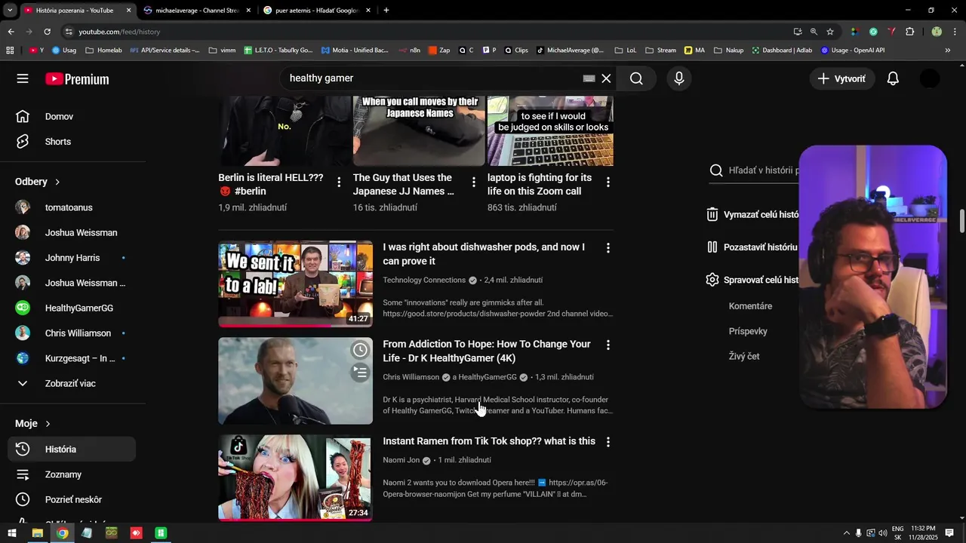This screenshot has width=966, height=543.
Task: Open options for dishwasher pods video
Action: click(x=608, y=247)
